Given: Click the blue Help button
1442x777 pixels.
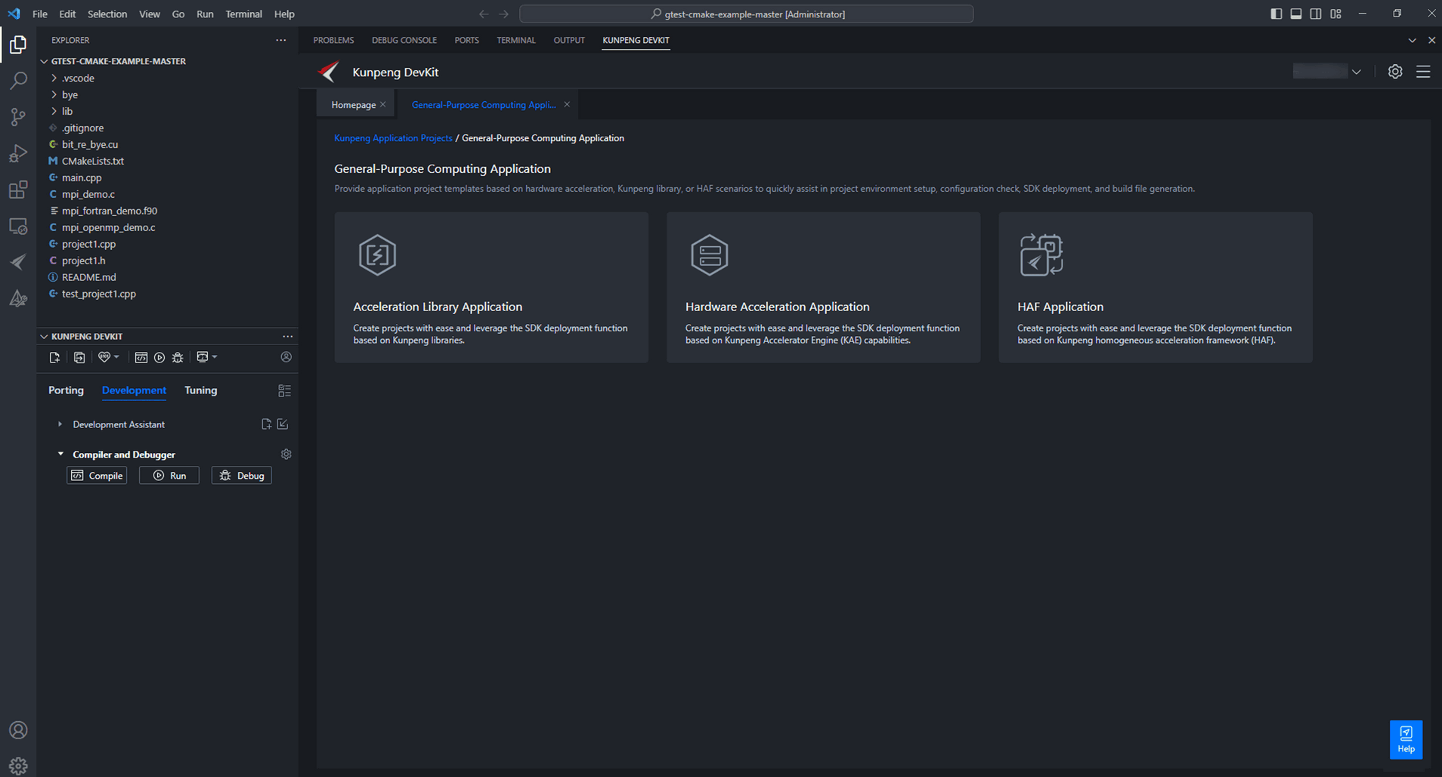Looking at the screenshot, I should pyautogui.click(x=1406, y=739).
